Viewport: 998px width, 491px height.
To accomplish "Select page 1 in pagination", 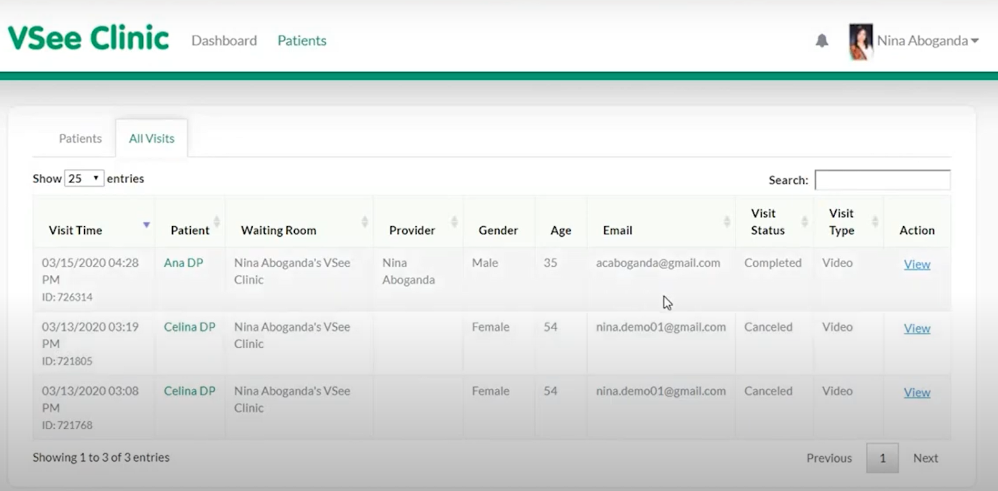I will tap(882, 458).
